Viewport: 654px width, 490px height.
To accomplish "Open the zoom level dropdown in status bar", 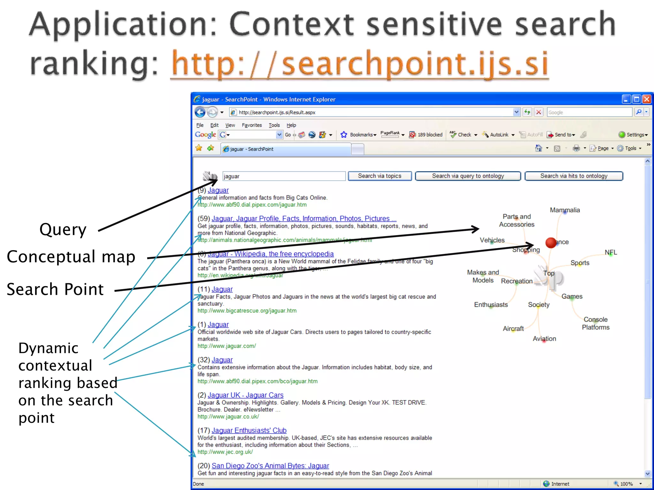I will pyautogui.click(x=641, y=484).
